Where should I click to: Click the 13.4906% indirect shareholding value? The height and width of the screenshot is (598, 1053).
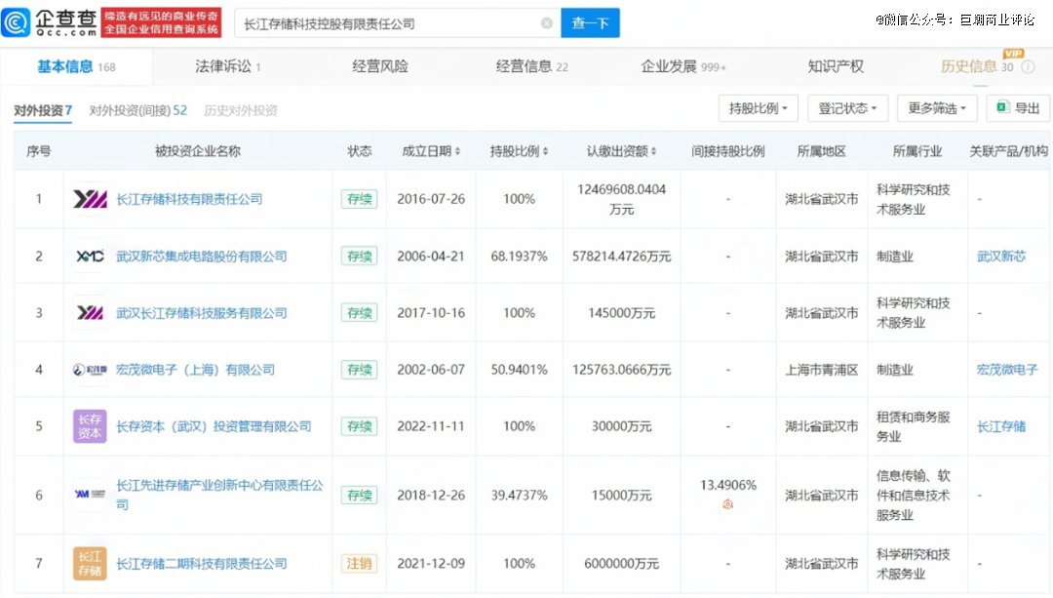(728, 485)
